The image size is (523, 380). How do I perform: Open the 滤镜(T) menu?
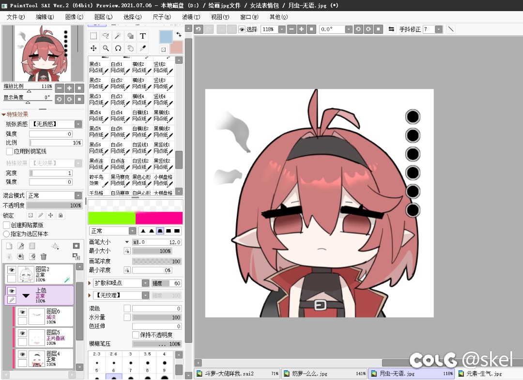pyautogui.click(x=191, y=17)
